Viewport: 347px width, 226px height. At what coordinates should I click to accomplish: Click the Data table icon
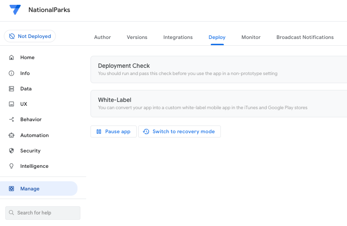click(x=11, y=88)
